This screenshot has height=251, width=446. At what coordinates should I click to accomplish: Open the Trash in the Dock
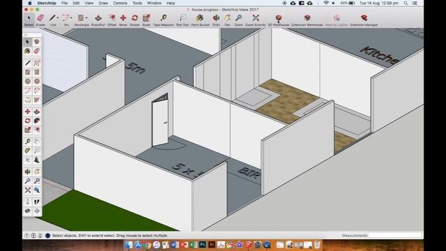316,245
